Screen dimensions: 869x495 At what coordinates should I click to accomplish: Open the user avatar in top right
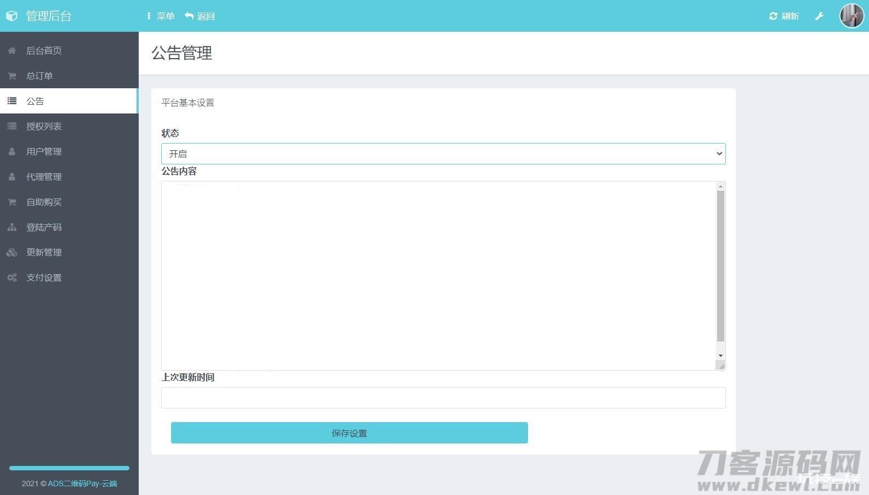(851, 15)
